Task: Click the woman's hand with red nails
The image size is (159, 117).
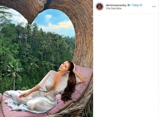Action: (x=22, y=95)
